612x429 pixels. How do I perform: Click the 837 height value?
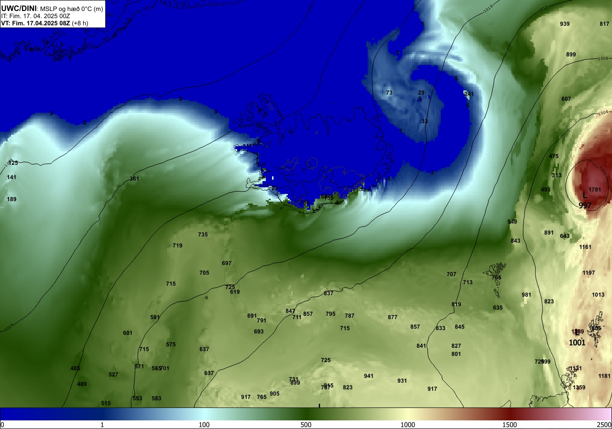pyautogui.click(x=328, y=293)
